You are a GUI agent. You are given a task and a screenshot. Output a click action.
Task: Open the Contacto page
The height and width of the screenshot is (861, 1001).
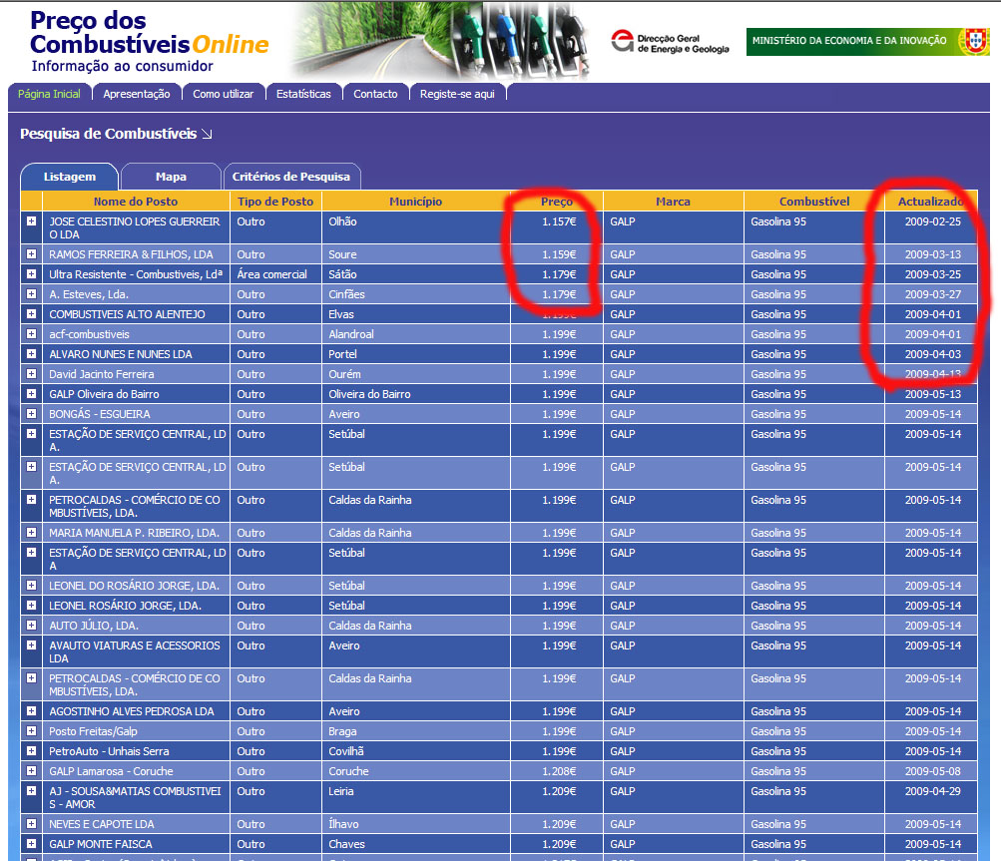pos(375,94)
